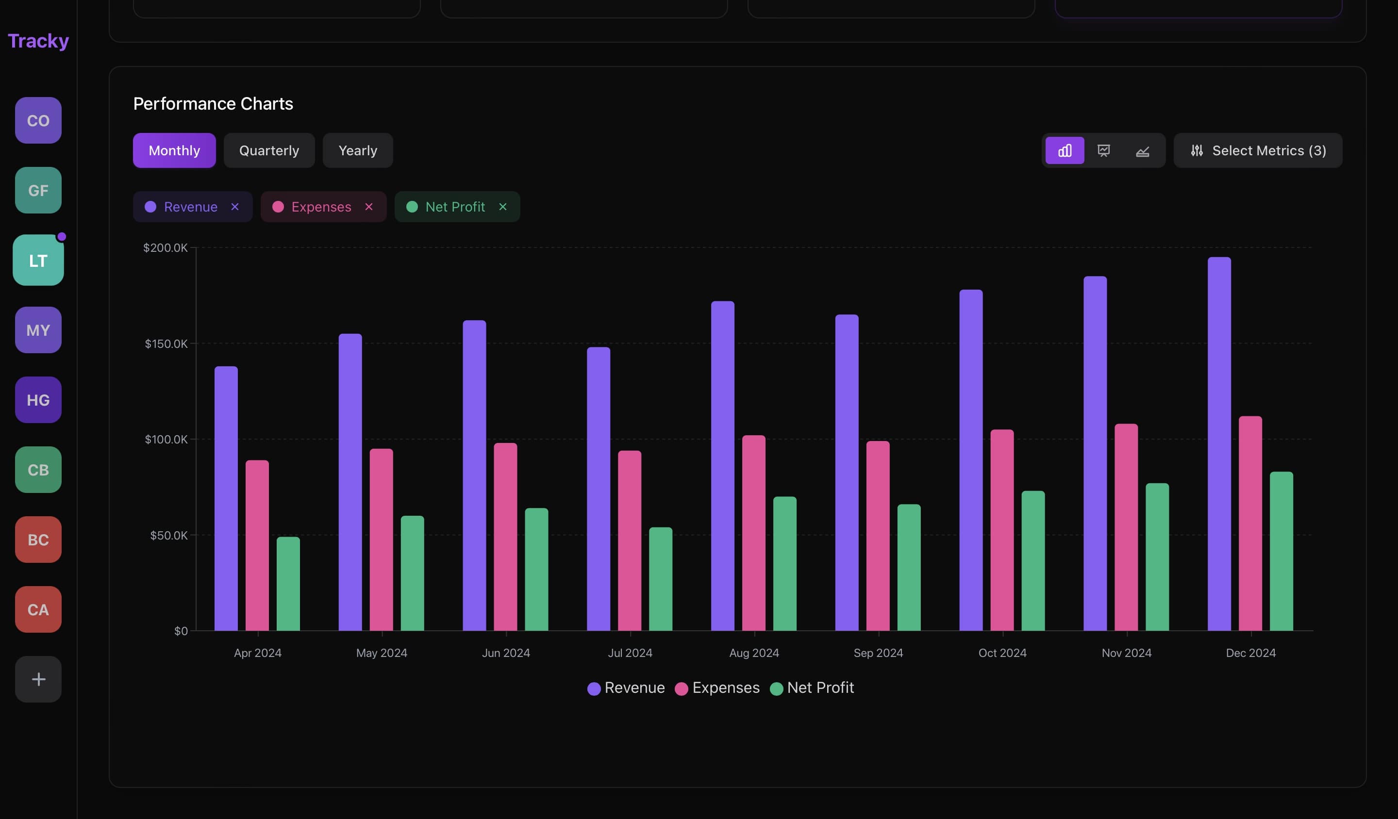The image size is (1398, 819).
Task: Remove the Revenue metric chip
Action: (234, 206)
